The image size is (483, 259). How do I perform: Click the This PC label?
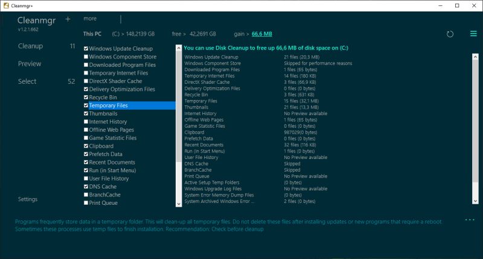click(92, 34)
